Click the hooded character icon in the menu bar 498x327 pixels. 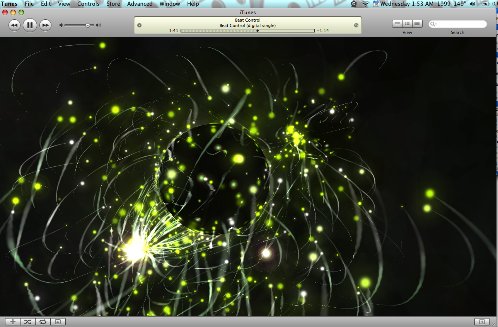click(354, 4)
